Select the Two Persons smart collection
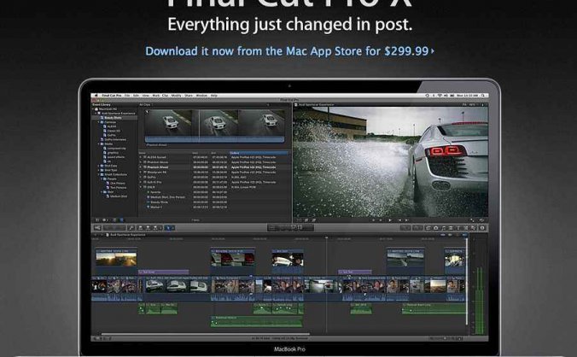Viewport: 577px width, 357px height. 118,188
